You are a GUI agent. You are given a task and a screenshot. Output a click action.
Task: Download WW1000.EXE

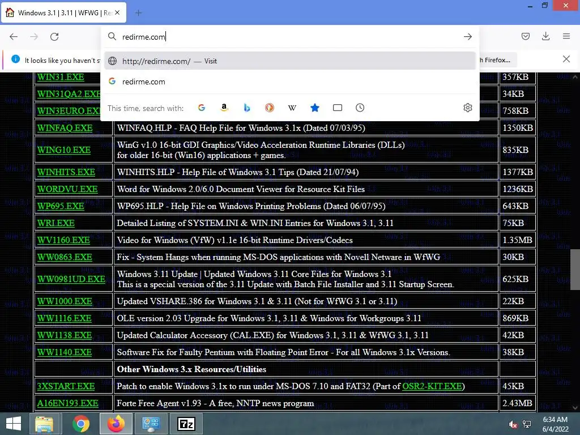pos(65,301)
